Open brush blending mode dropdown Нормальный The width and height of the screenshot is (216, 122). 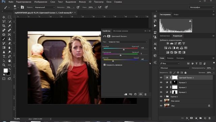pos(44,7)
